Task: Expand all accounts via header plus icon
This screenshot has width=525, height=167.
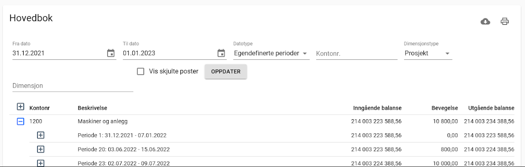Action: coord(20,107)
